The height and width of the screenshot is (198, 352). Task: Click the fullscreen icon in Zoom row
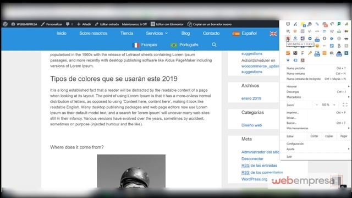click(345, 105)
